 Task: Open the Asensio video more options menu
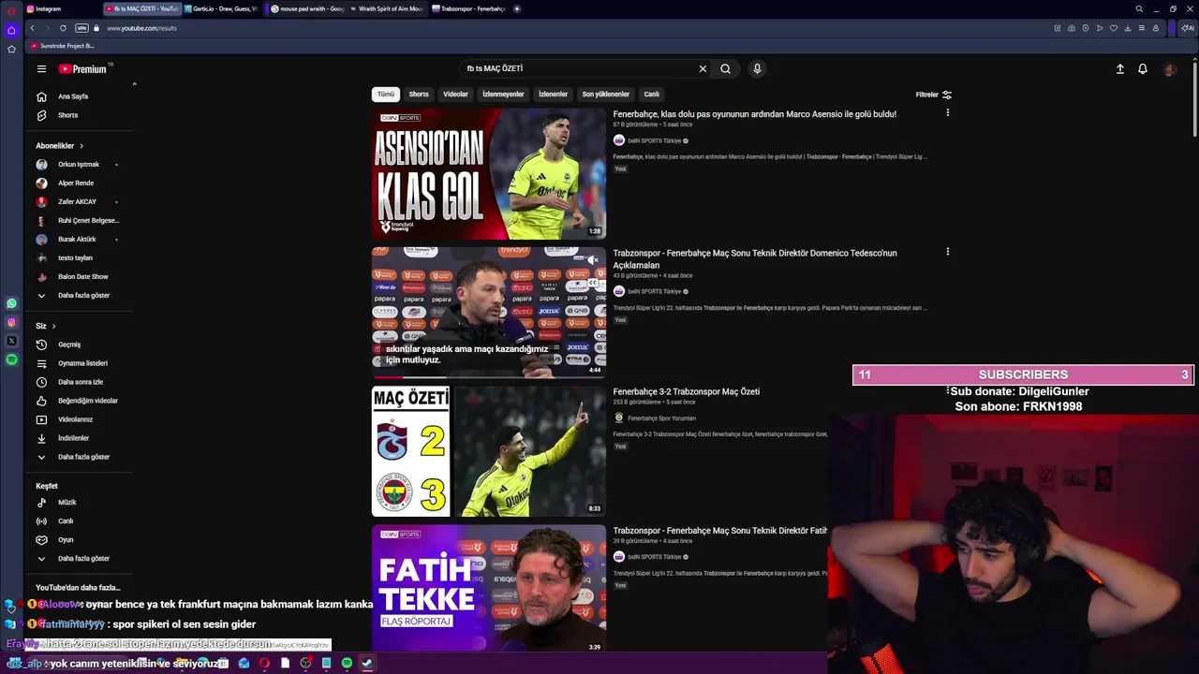pyautogui.click(x=947, y=113)
